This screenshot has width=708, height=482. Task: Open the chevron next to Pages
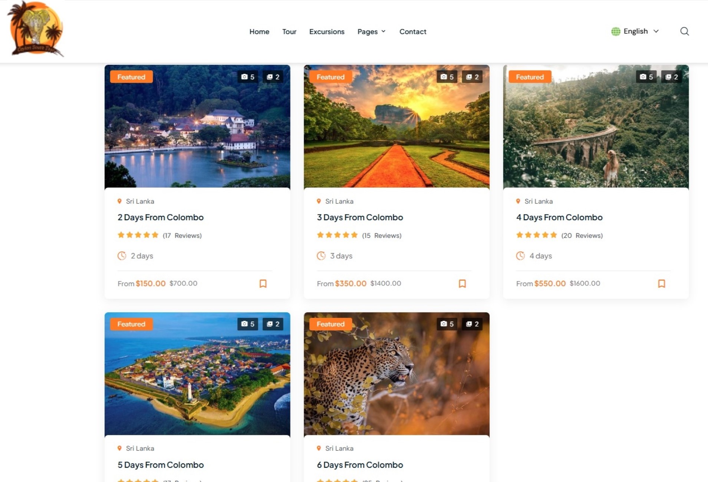click(383, 32)
